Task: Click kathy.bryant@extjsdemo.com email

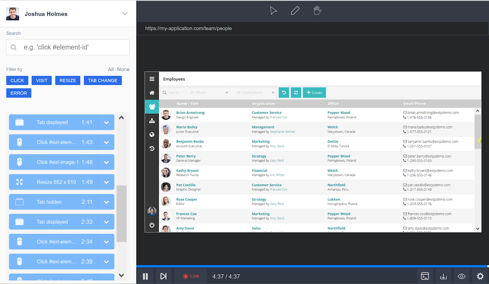Action: pos(430,171)
